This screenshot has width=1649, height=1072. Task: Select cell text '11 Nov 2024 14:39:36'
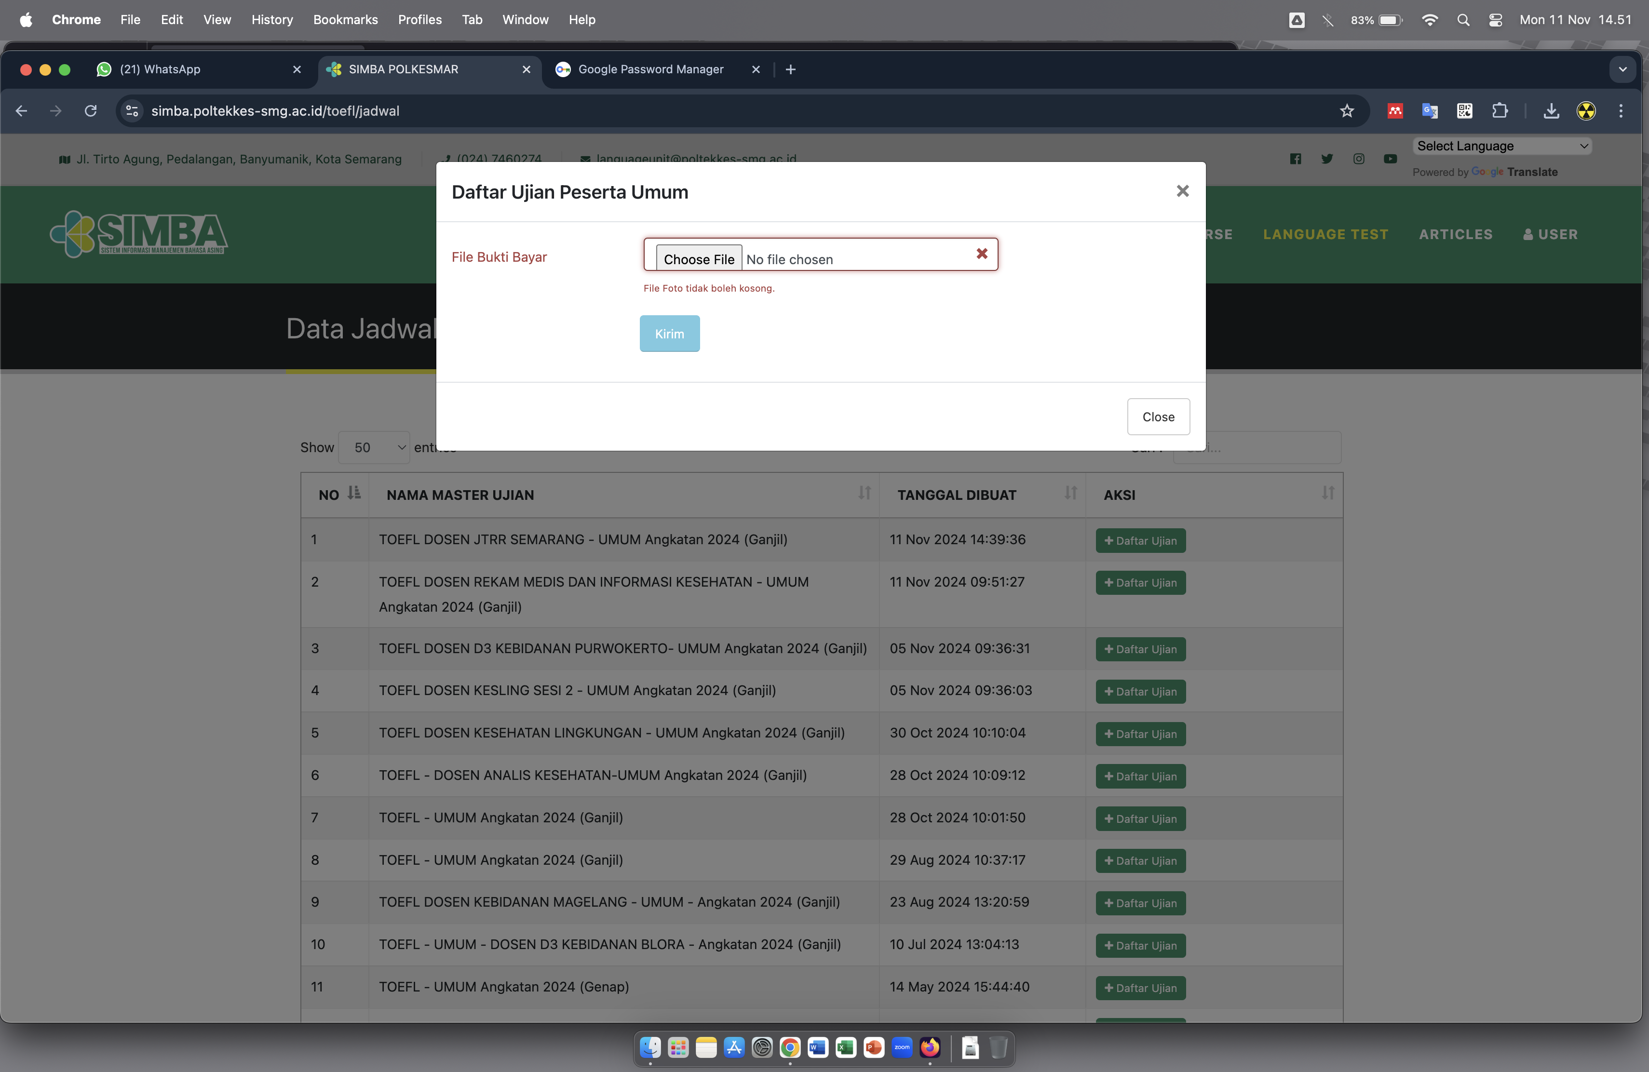click(957, 539)
